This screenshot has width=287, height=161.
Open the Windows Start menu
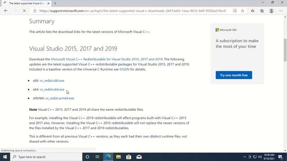5,157
